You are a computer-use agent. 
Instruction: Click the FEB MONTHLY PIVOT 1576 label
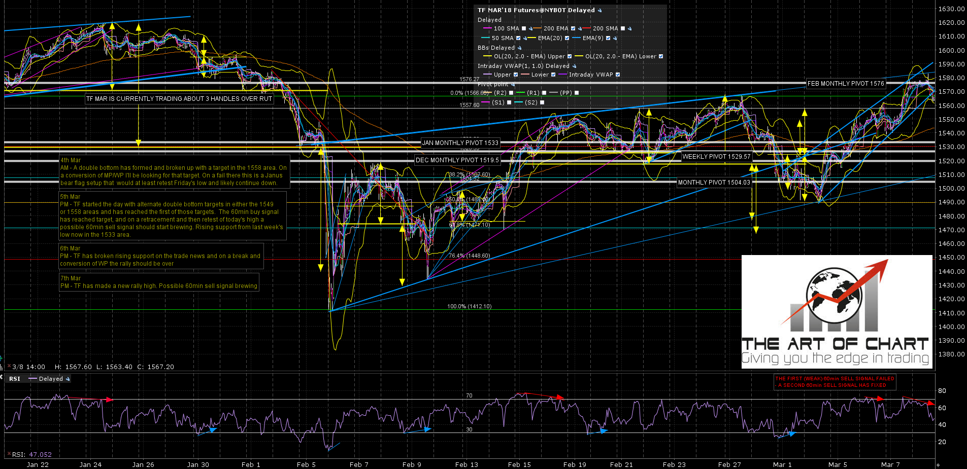[x=846, y=84]
